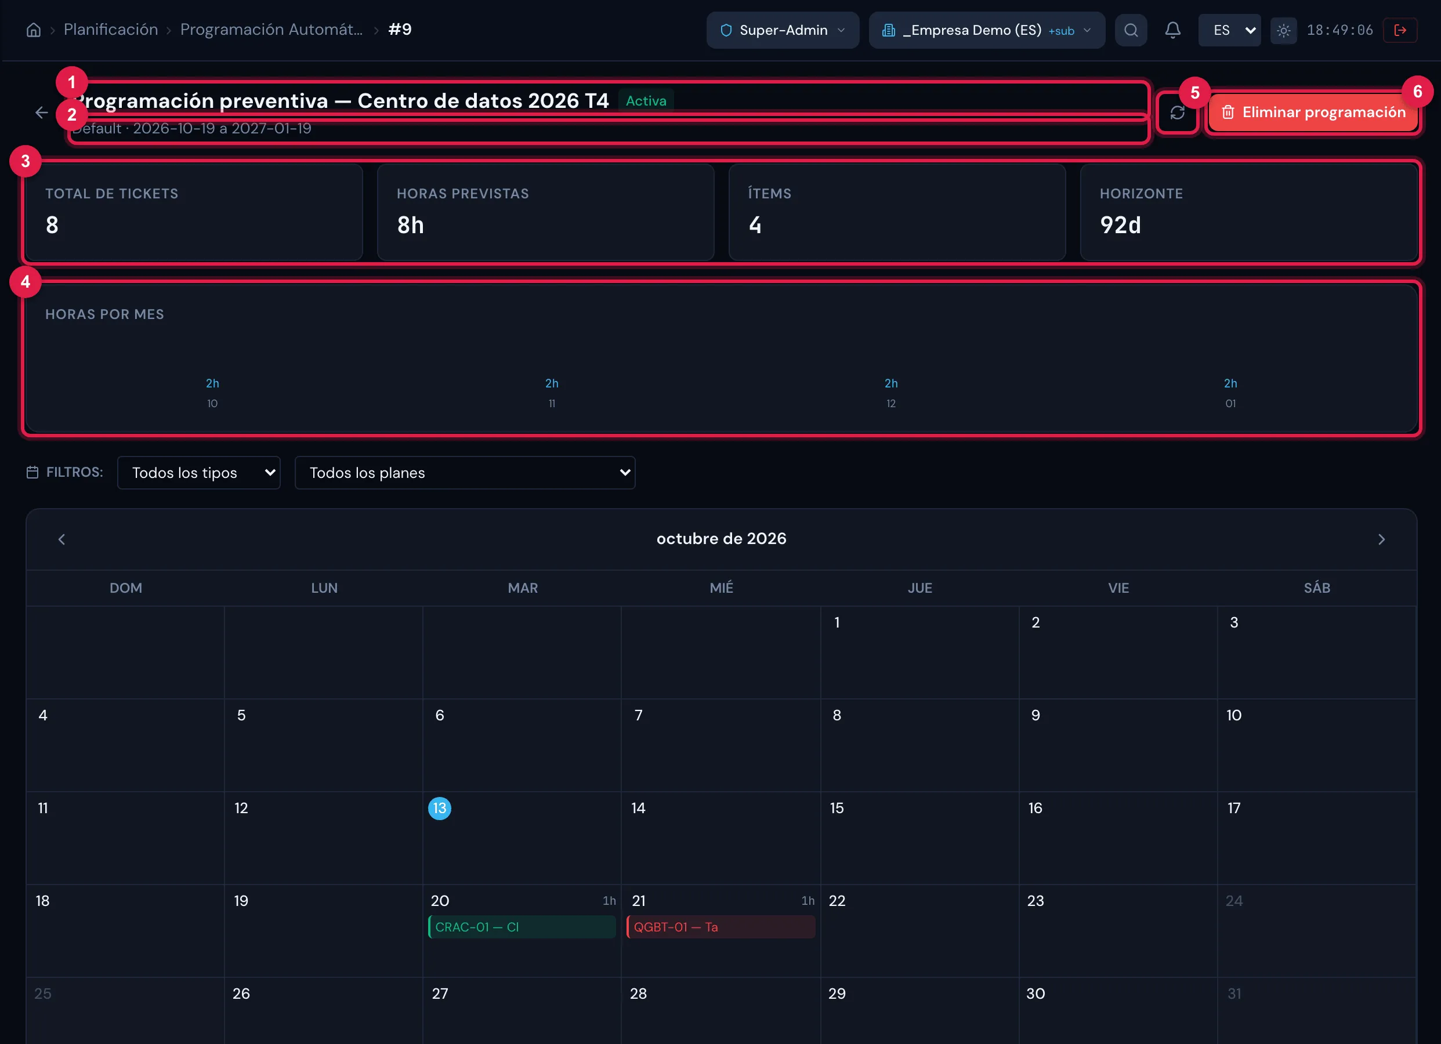
Task: Open the Todos los tipos filter
Action: [x=199, y=473]
